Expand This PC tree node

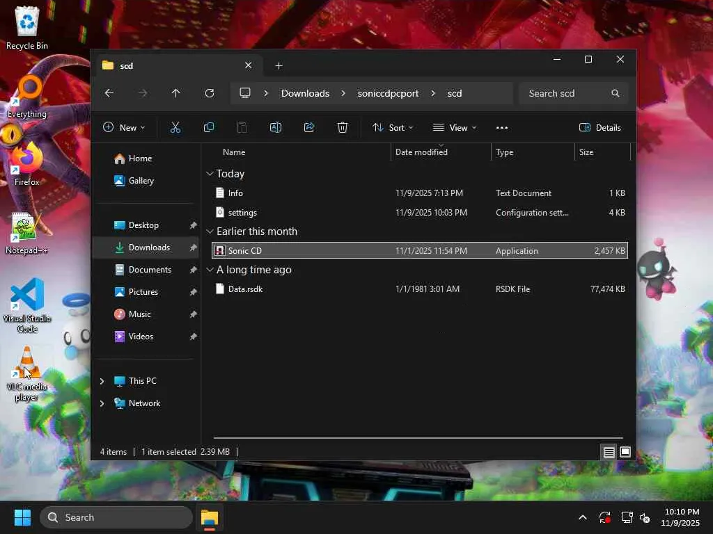(102, 381)
